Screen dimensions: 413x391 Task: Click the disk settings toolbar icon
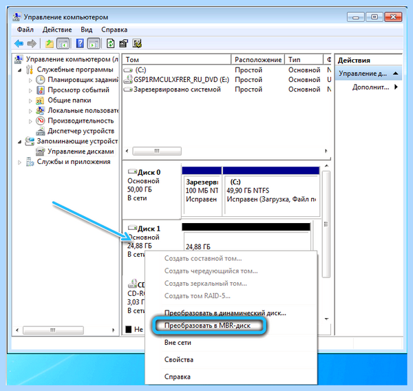137,43
